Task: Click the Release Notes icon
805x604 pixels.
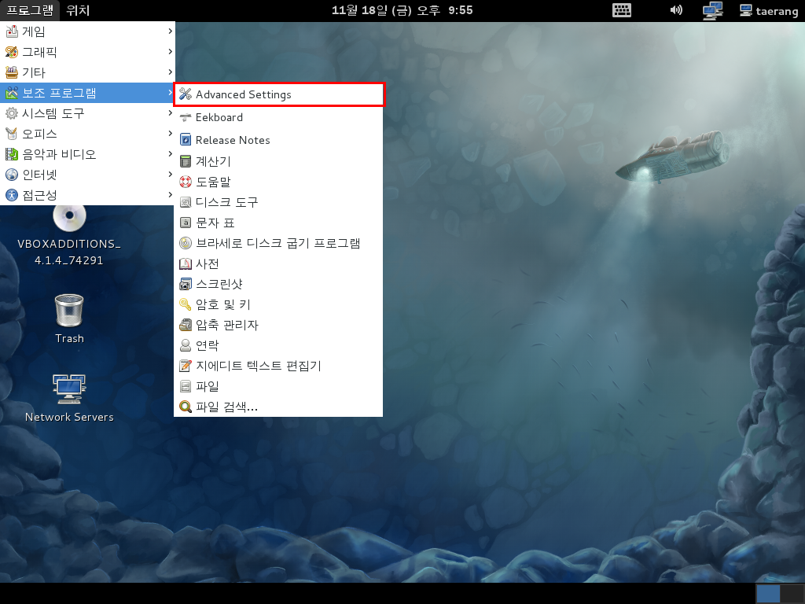Action: 186,140
